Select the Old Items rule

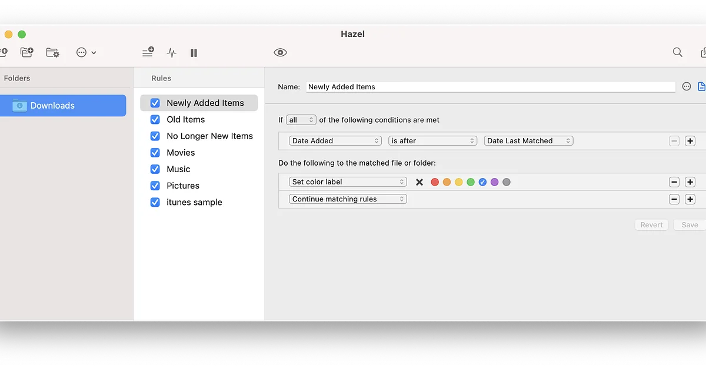pyautogui.click(x=186, y=119)
